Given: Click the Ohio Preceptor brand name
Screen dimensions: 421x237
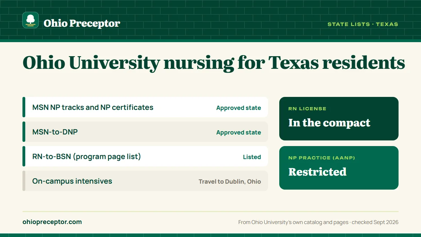Looking at the screenshot, I should click(x=82, y=23).
